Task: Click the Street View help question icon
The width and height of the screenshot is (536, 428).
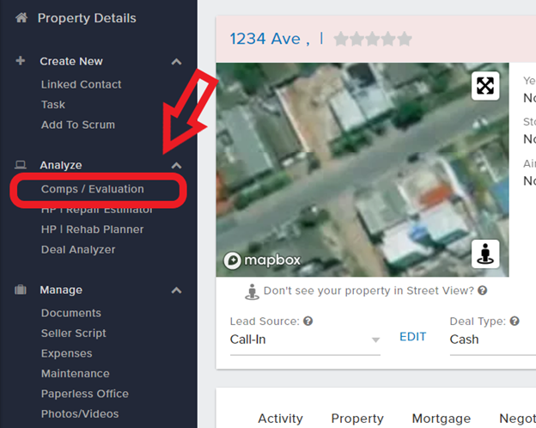Action: click(x=483, y=290)
